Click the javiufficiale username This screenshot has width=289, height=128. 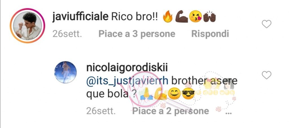[80, 17]
